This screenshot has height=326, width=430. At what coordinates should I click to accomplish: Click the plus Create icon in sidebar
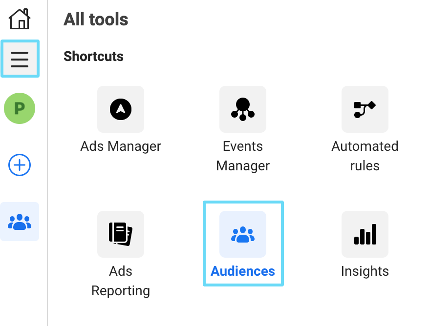[x=20, y=165]
